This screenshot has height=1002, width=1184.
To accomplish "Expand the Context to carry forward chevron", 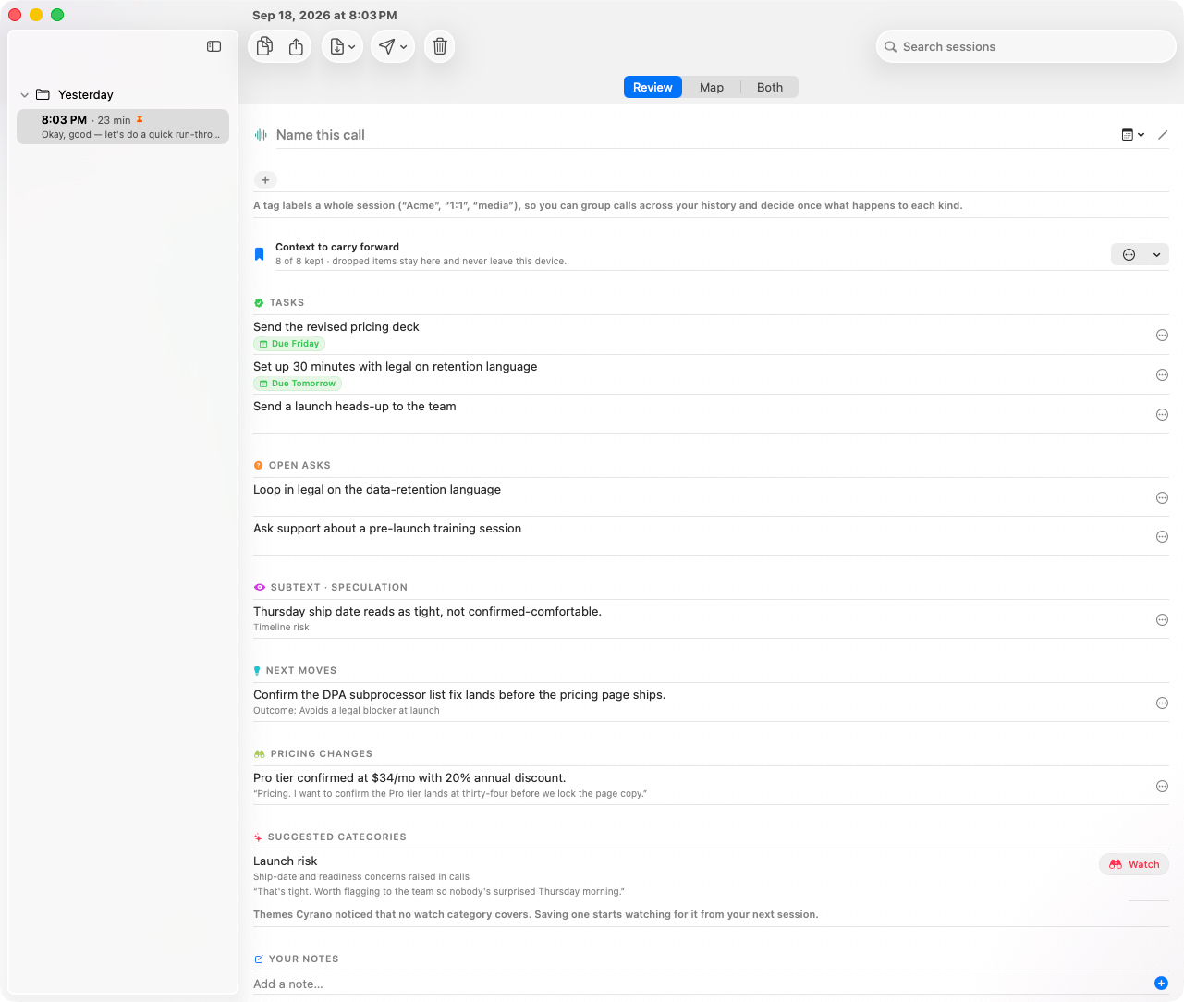I will click(1156, 255).
